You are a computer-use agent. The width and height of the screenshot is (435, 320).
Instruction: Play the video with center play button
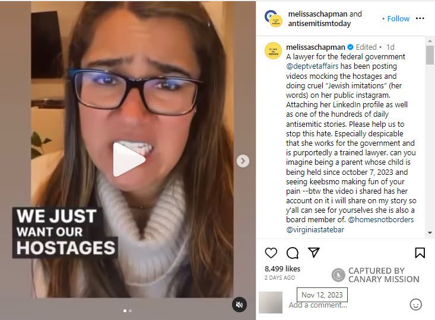129,159
